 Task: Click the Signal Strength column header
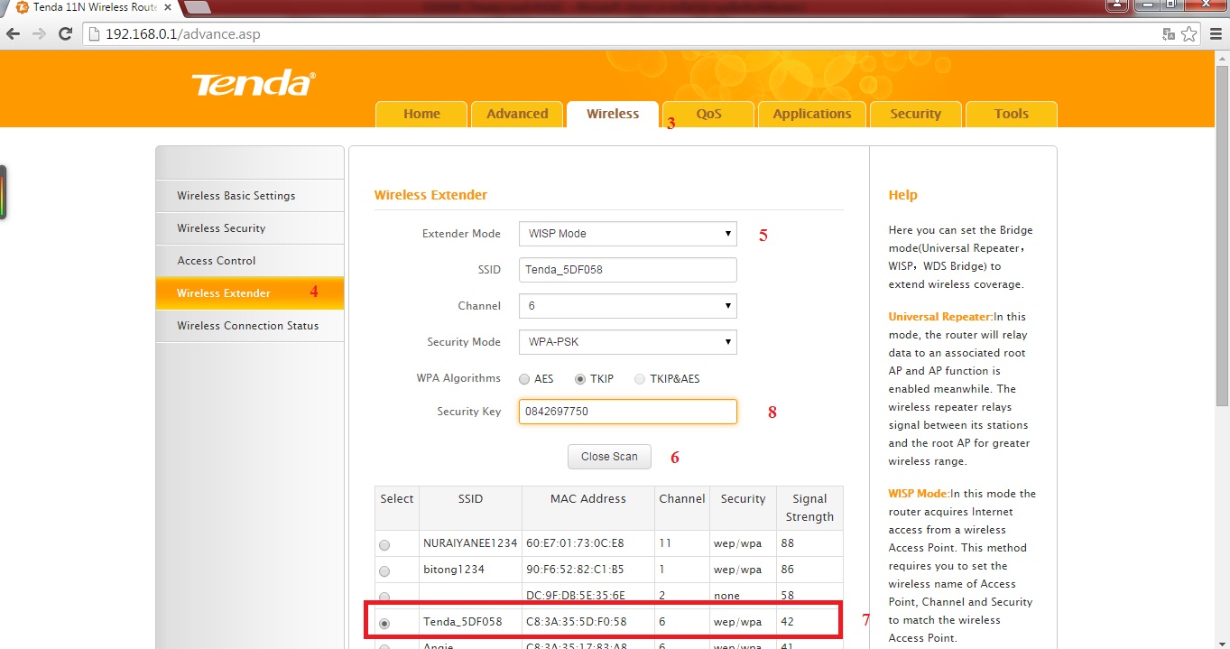[x=809, y=508]
